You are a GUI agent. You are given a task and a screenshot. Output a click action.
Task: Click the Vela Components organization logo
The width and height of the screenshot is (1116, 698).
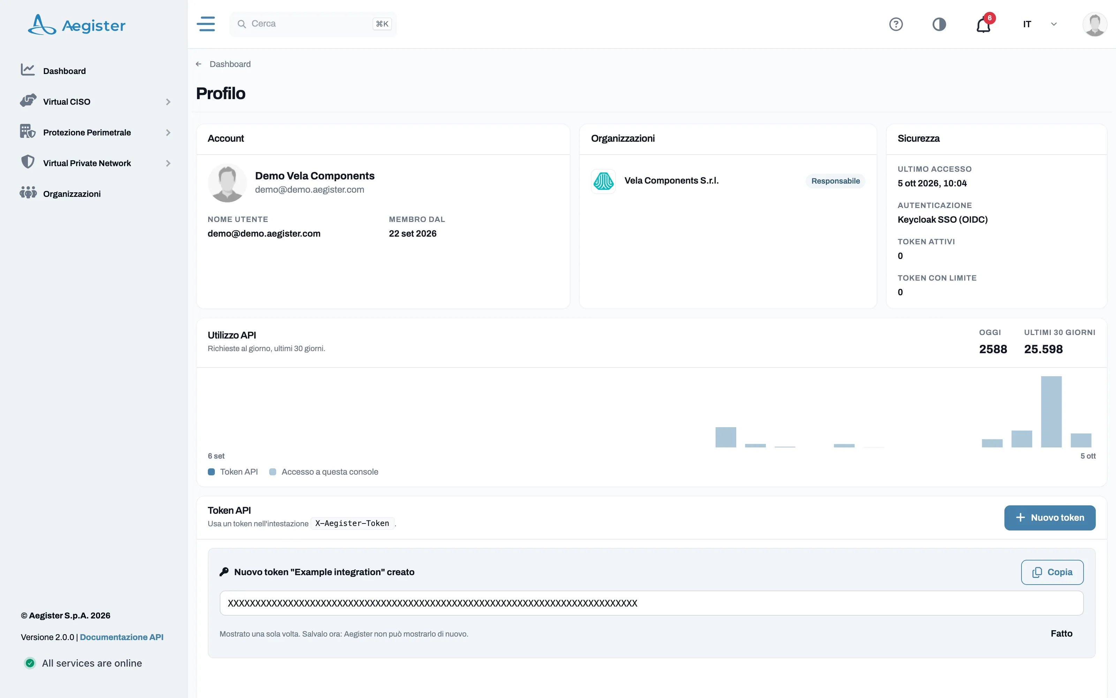click(x=603, y=181)
